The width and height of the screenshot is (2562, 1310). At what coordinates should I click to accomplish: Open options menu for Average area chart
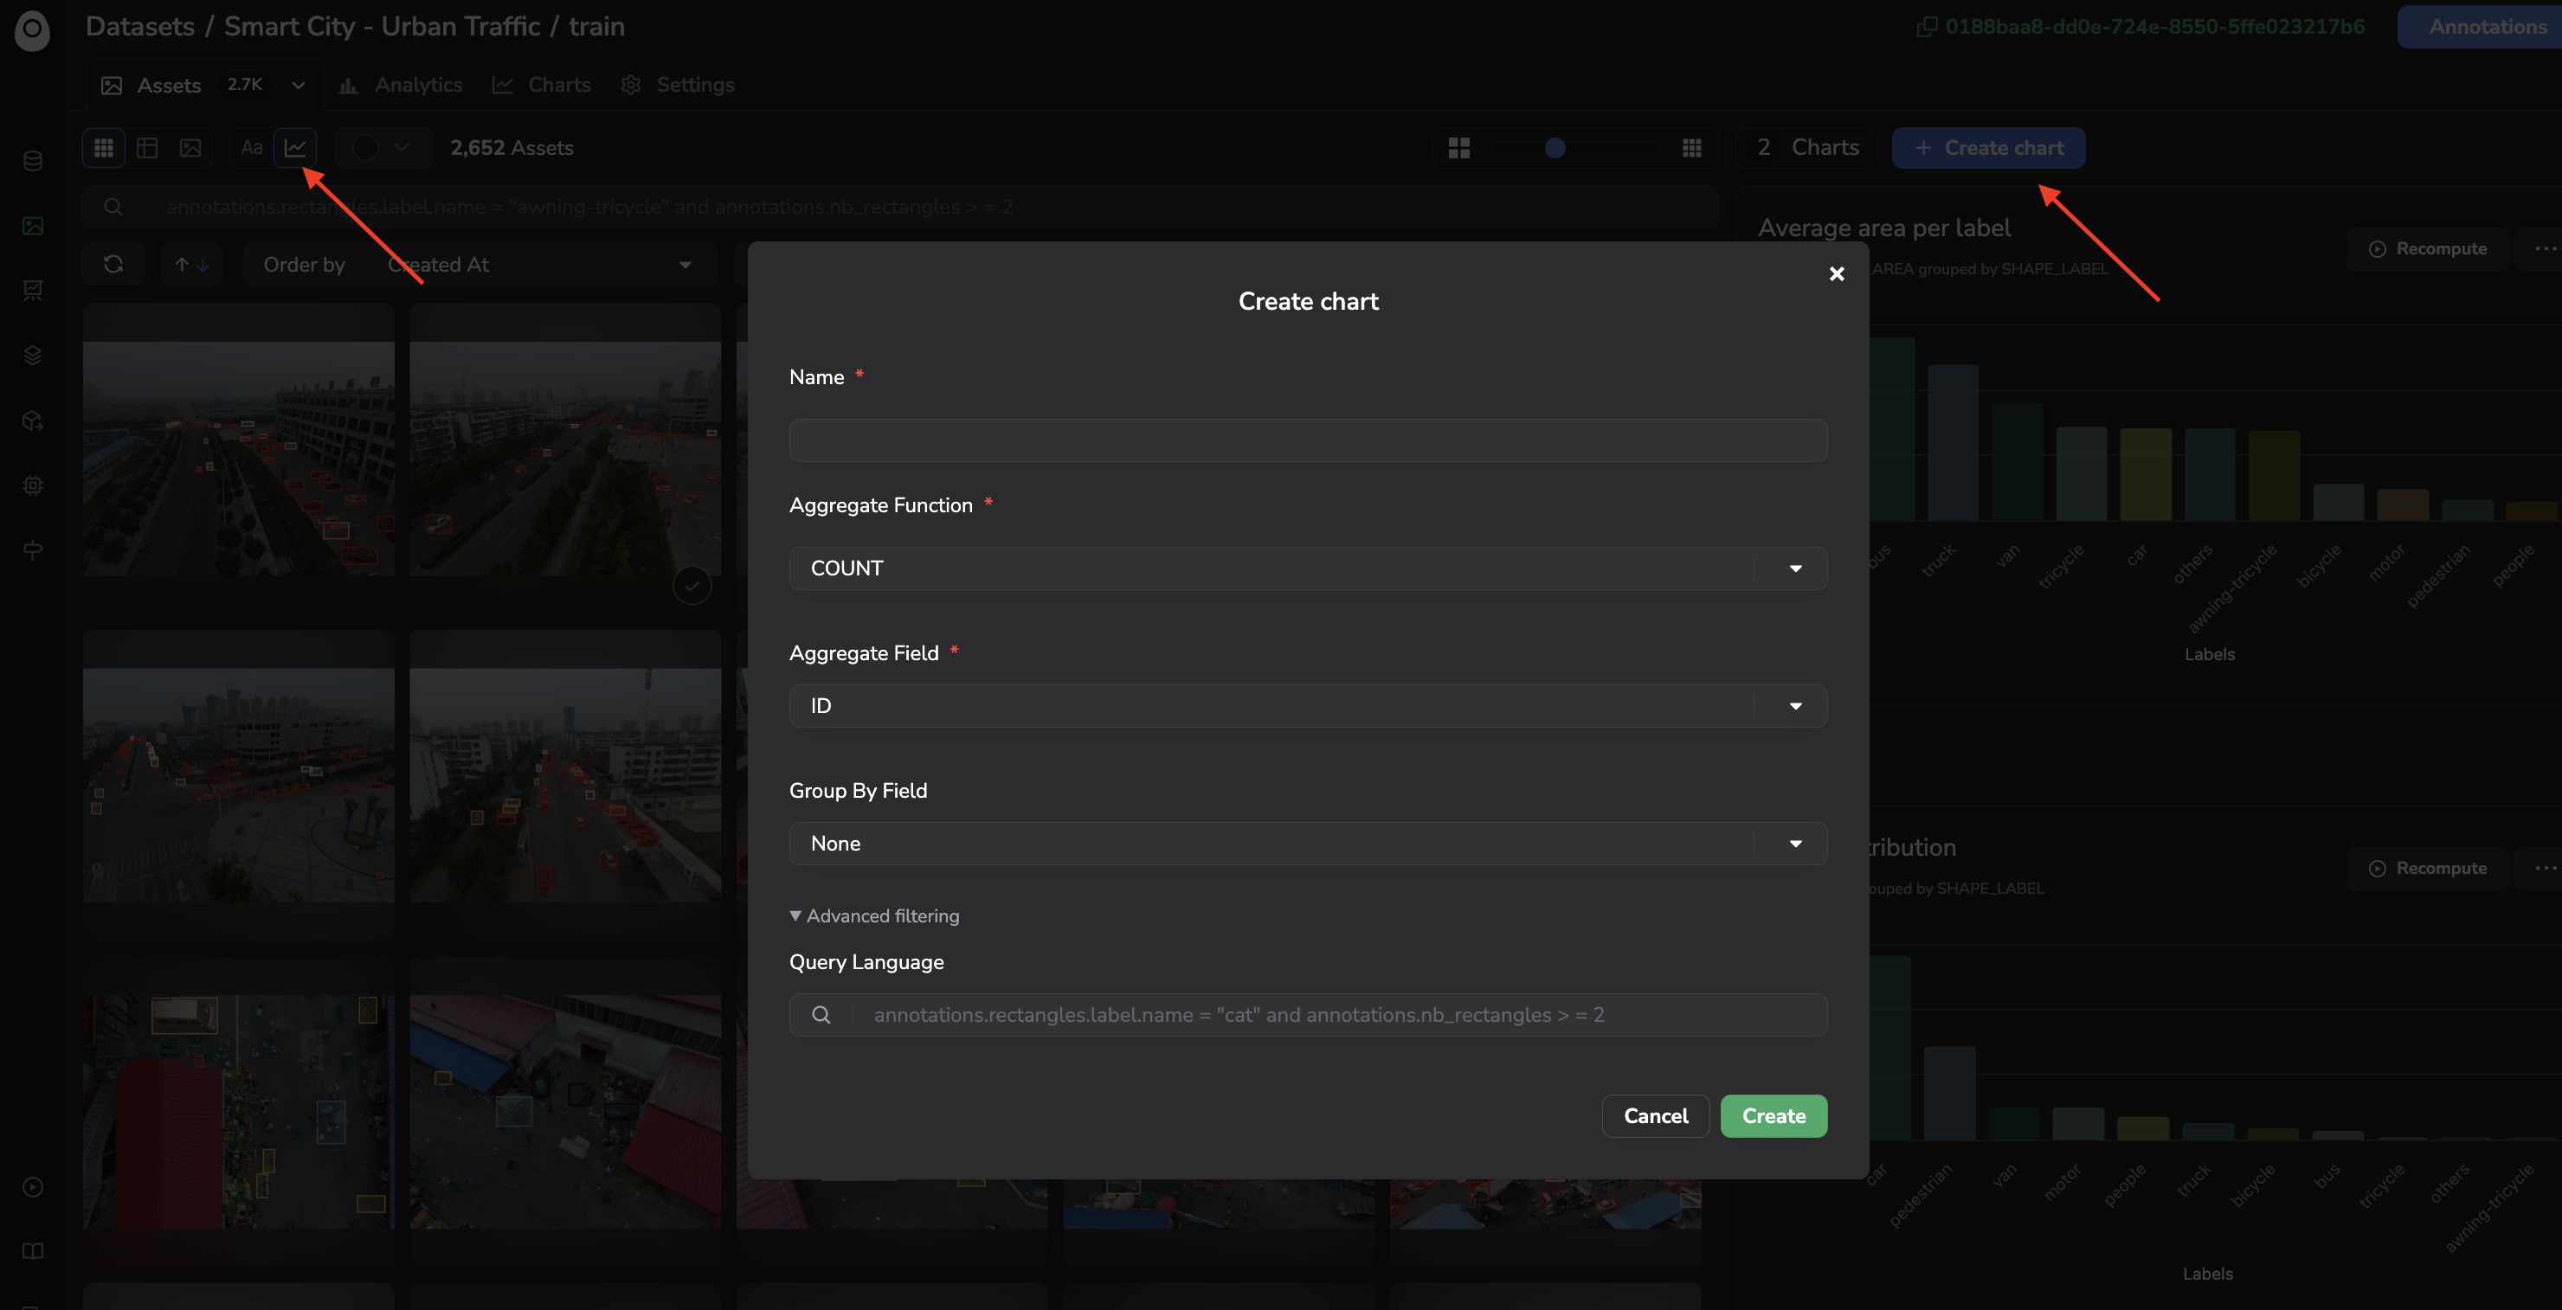point(2544,249)
